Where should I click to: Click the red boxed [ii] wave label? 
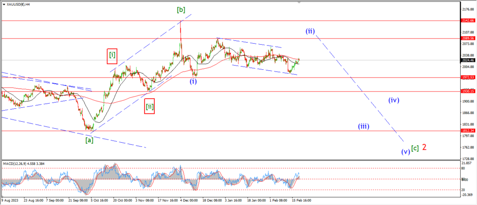[150, 107]
